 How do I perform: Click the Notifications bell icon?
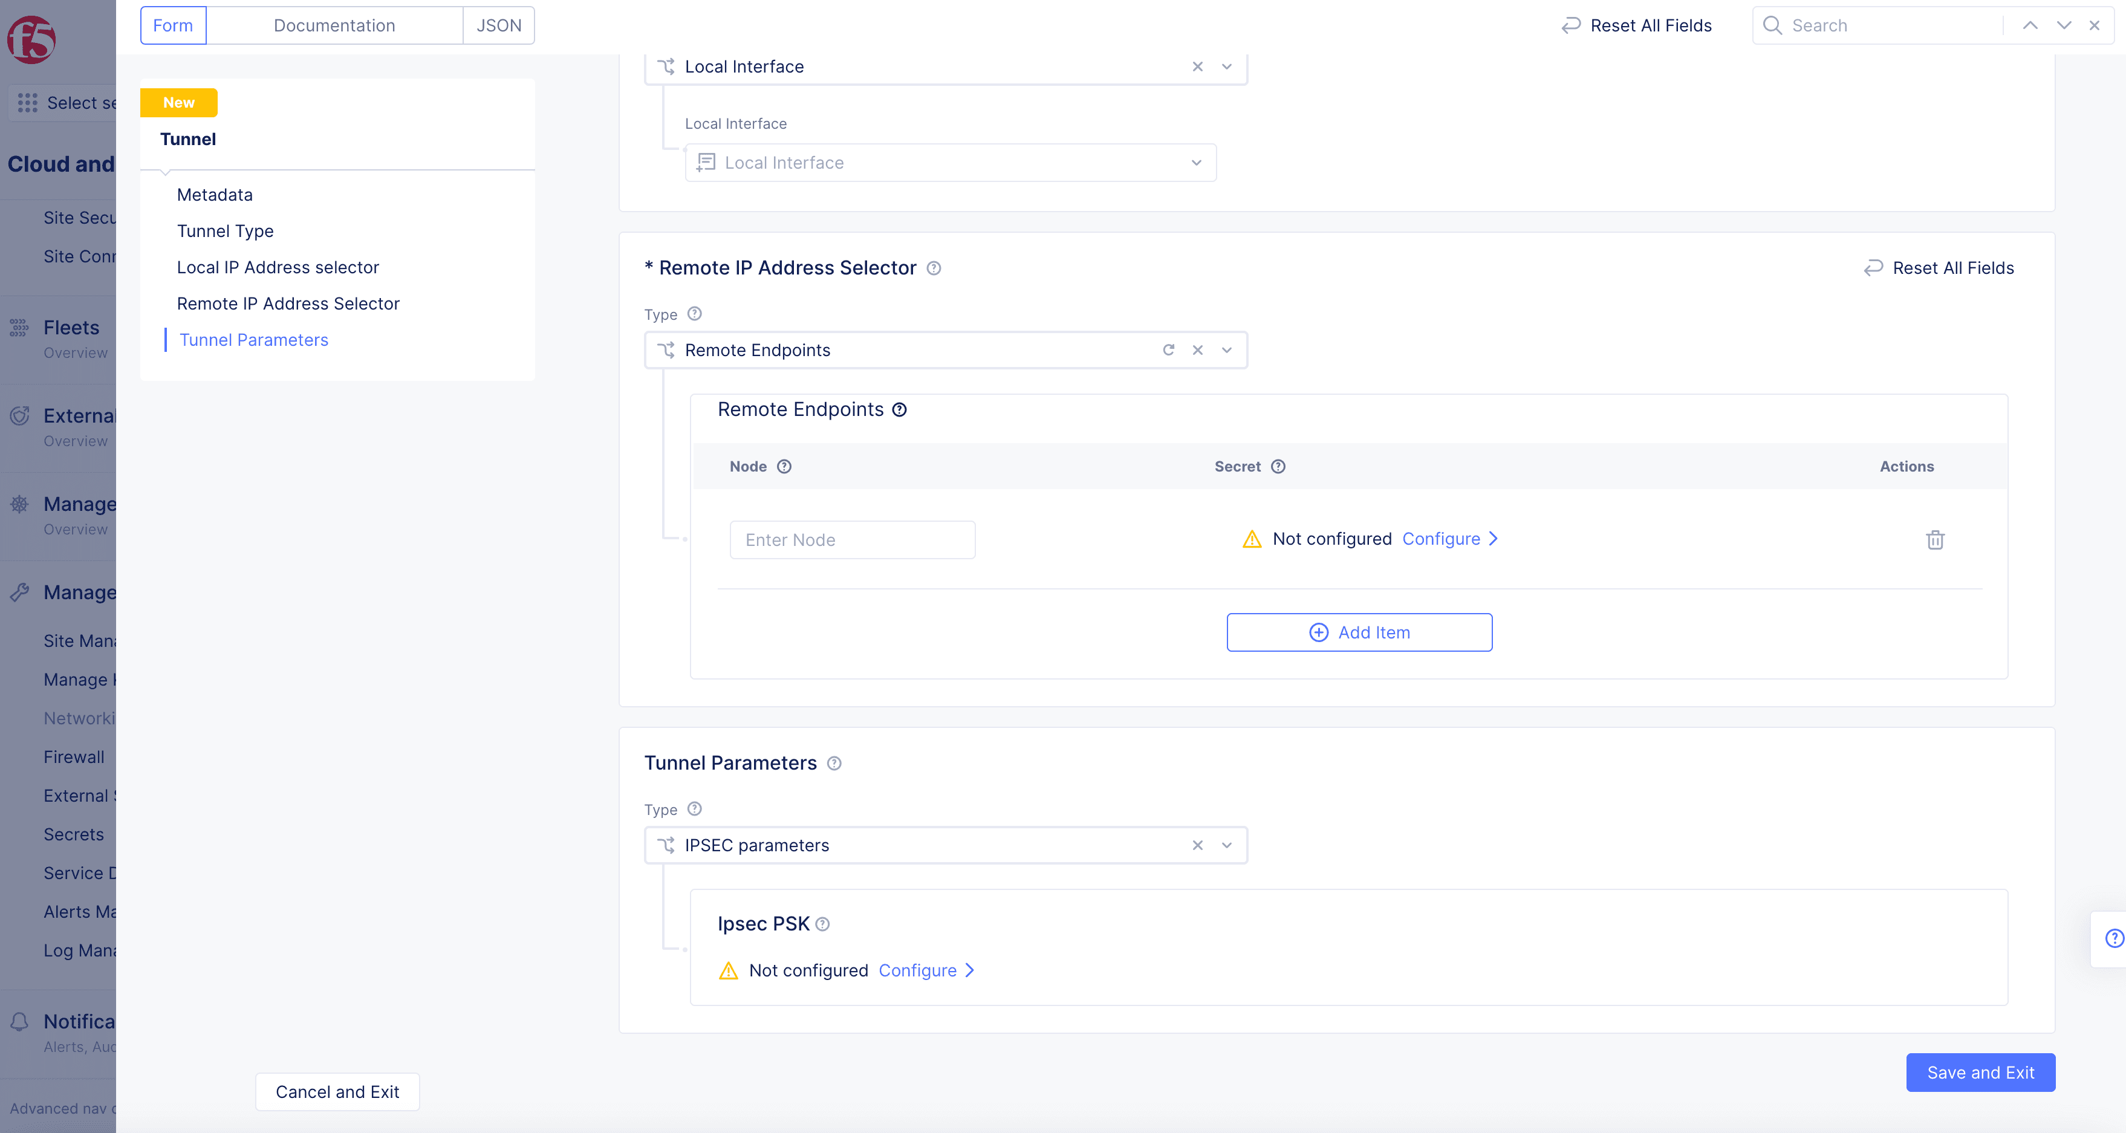(x=19, y=1022)
